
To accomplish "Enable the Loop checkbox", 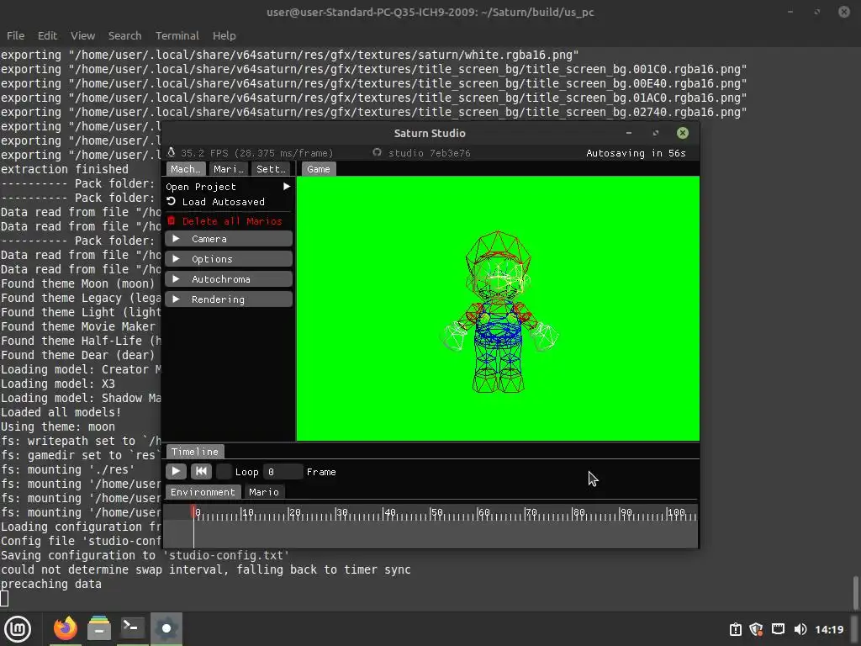I will (x=224, y=471).
